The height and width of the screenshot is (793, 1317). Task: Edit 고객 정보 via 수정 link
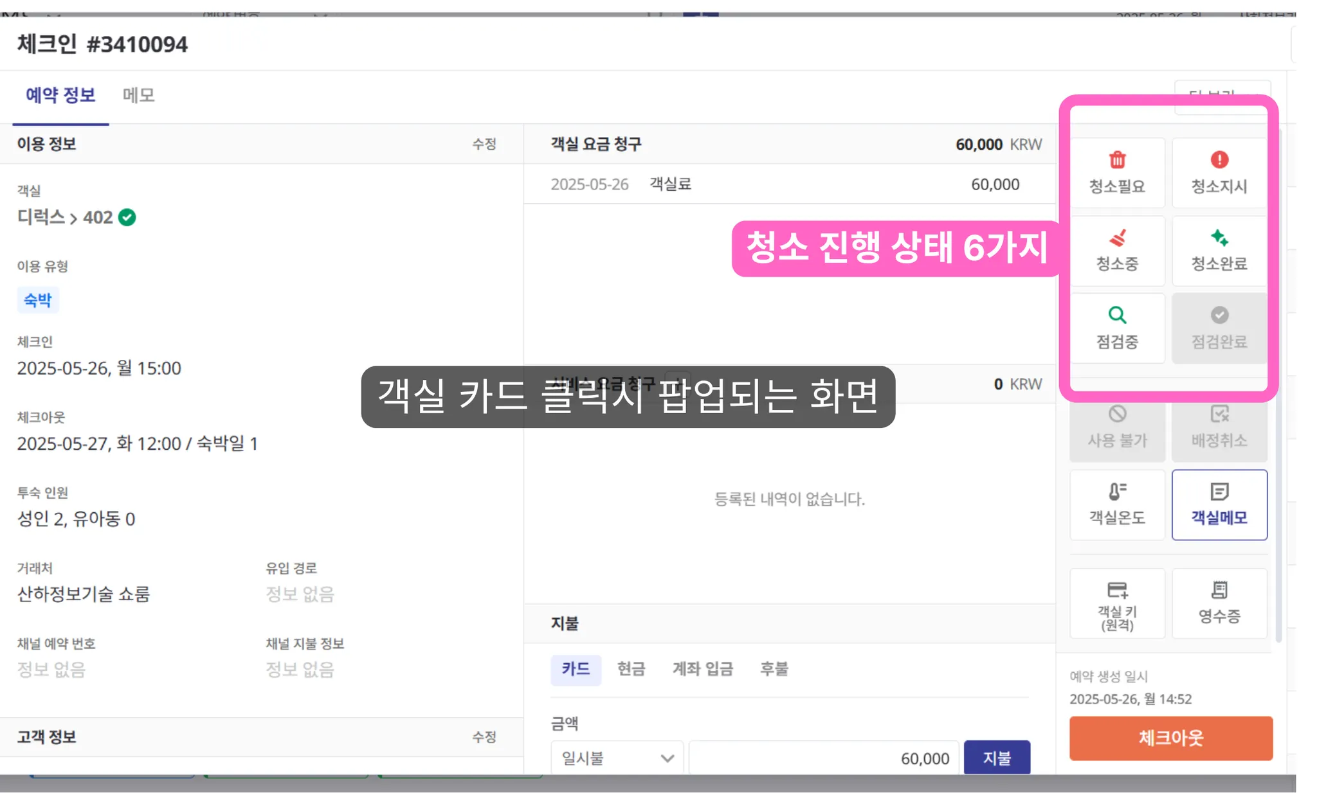pyautogui.click(x=484, y=737)
